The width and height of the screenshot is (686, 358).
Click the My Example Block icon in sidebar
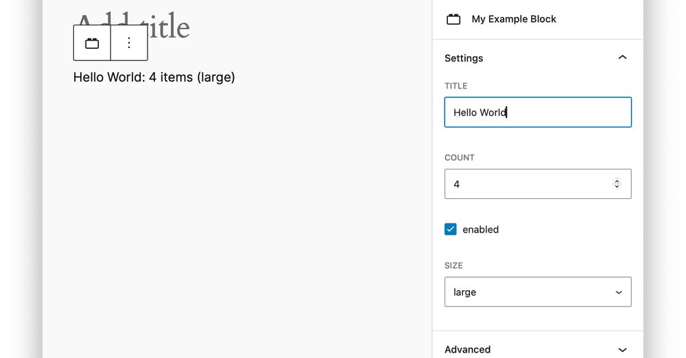[453, 19]
